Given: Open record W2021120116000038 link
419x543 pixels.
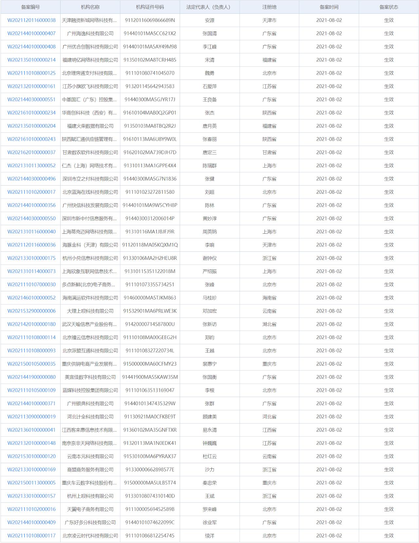Looking at the screenshot, I should coord(31,20).
